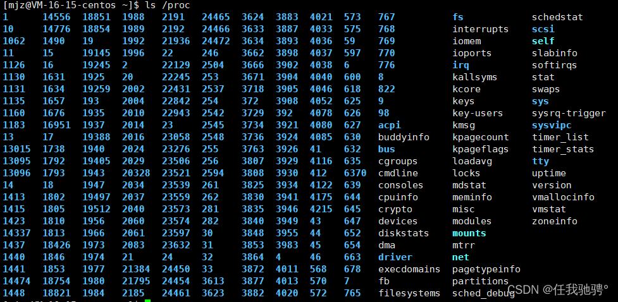This screenshot has width=618, height=302.
Task: Select the 'kpageflags' entry
Action: (481, 149)
